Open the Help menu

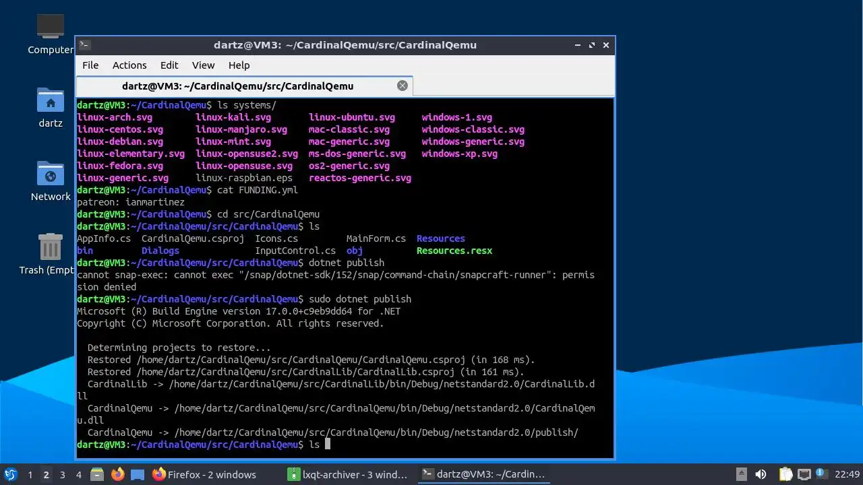click(x=239, y=65)
